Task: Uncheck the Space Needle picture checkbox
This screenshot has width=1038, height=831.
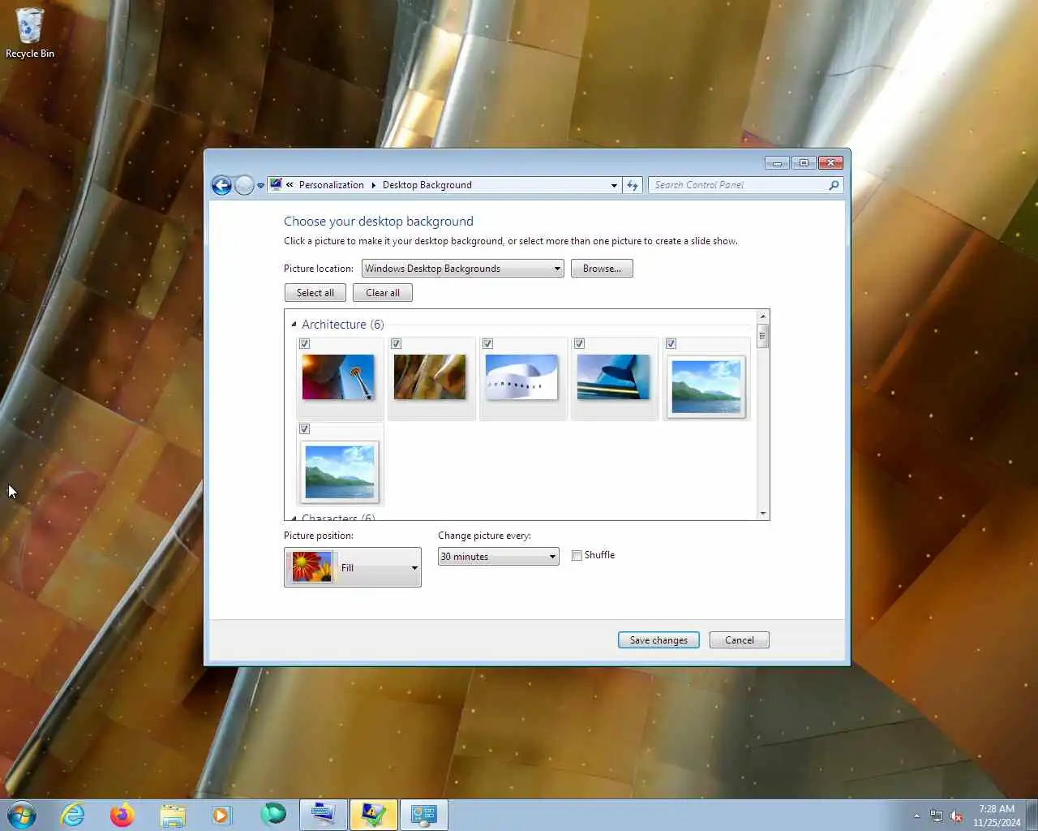Action: pyautogui.click(x=305, y=344)
